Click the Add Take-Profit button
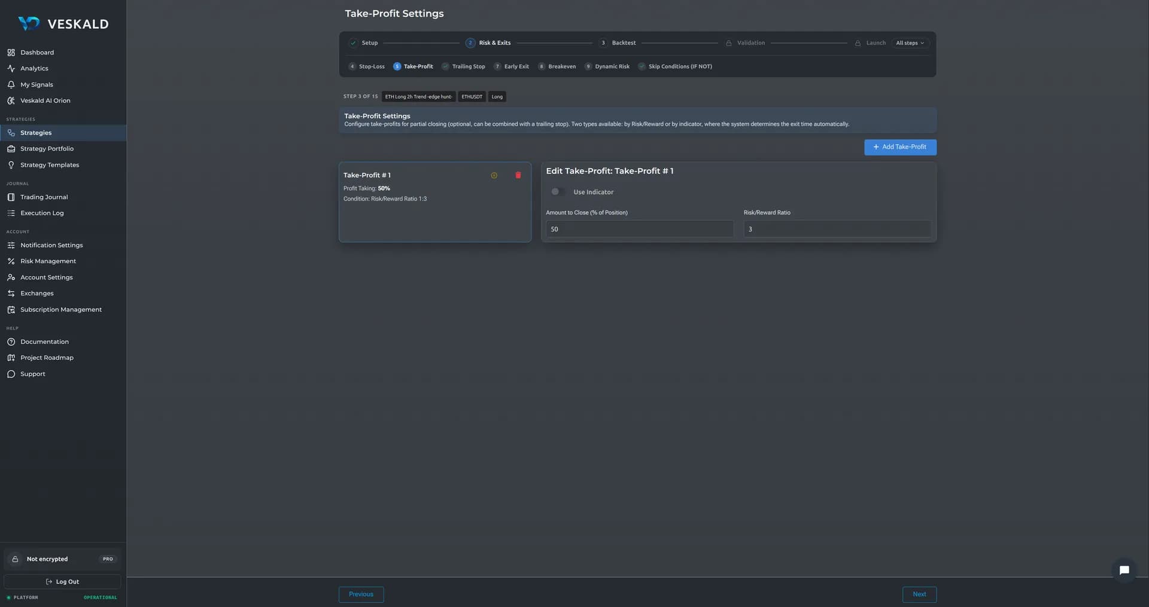1149x607 pixels. 900,147
